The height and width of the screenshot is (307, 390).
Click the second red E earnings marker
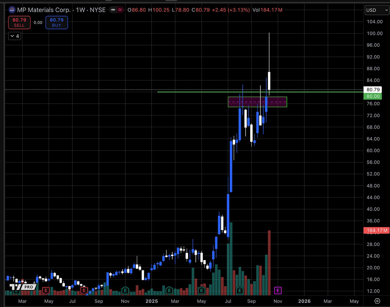coord(84,290)
